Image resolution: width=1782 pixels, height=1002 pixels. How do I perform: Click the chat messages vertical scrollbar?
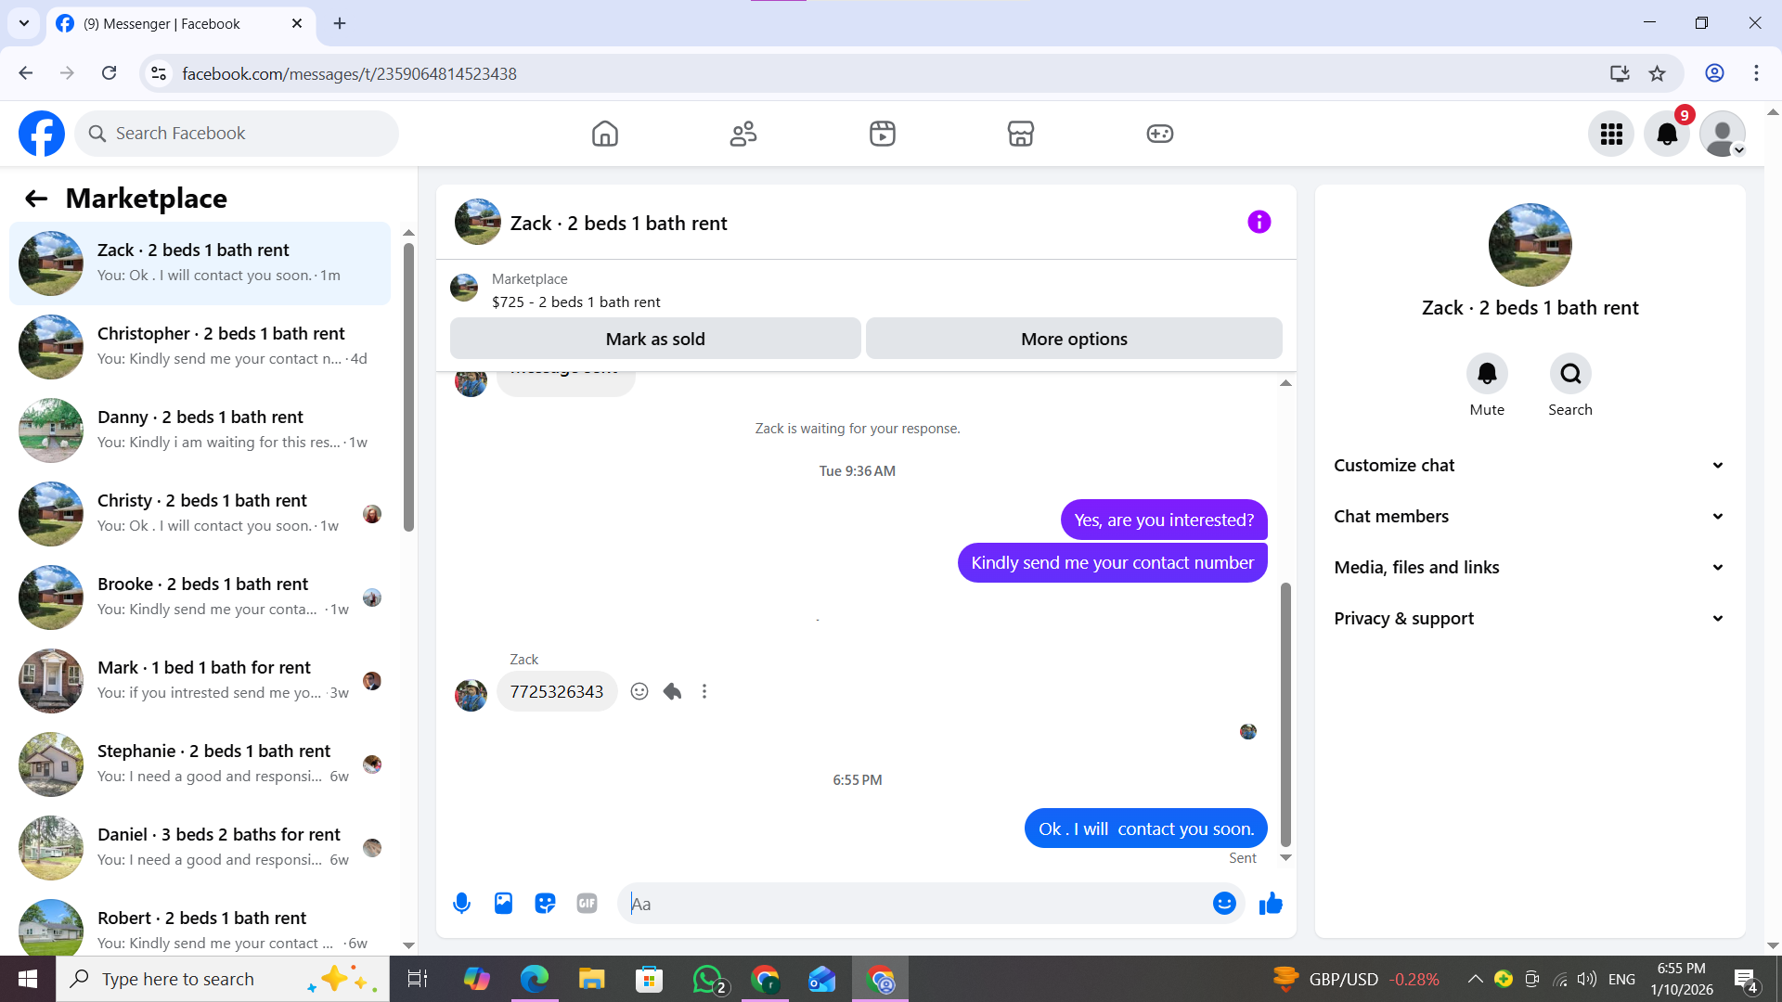click(x=1285, y=714)
